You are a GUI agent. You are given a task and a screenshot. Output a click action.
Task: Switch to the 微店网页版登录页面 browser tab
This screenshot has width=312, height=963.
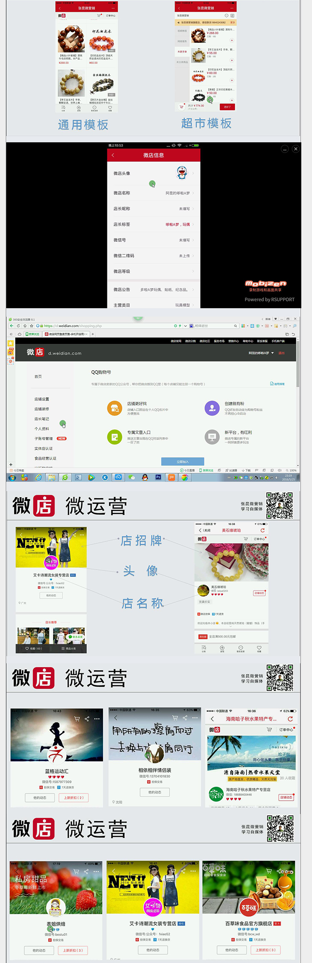pyautogui.click(x=66, y=334)
